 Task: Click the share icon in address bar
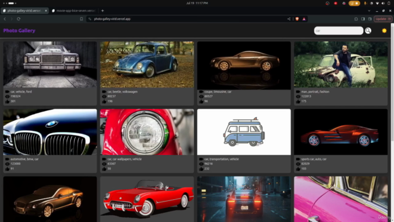click(x=289, y=19)
